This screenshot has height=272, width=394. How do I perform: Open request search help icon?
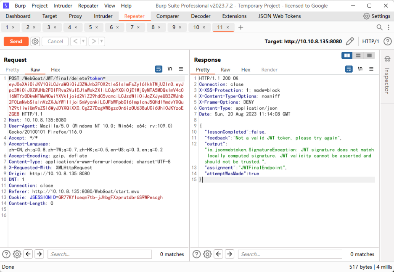coord(6,254)
